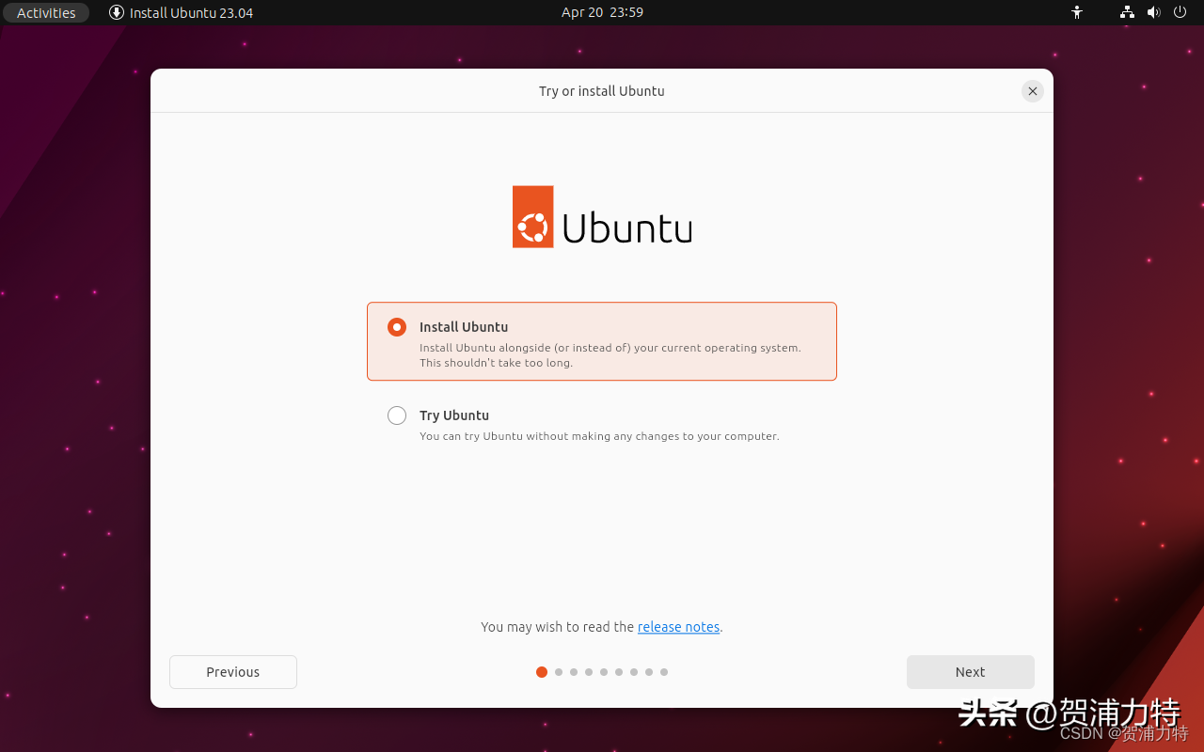
Task: Click text "This shouldn't take too long."
Action: coord(496,363)
